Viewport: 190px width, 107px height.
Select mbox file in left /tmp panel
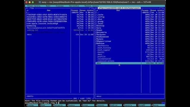click(60, 34)
